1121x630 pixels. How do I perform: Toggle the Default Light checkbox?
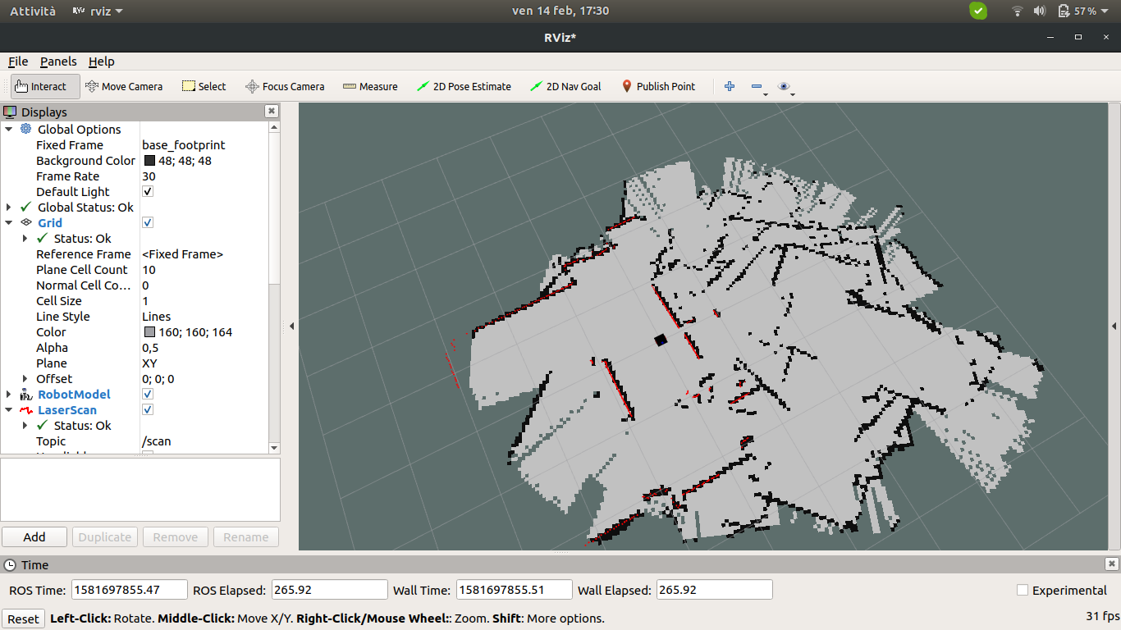click(x=148, y=191)
